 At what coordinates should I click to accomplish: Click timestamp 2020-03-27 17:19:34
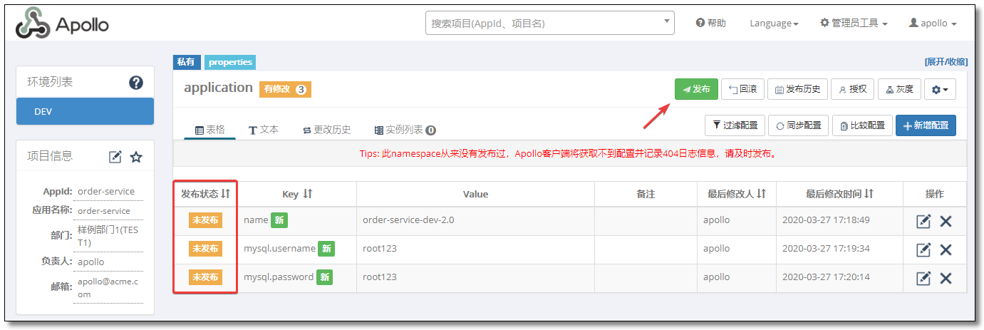coord(827,248)
